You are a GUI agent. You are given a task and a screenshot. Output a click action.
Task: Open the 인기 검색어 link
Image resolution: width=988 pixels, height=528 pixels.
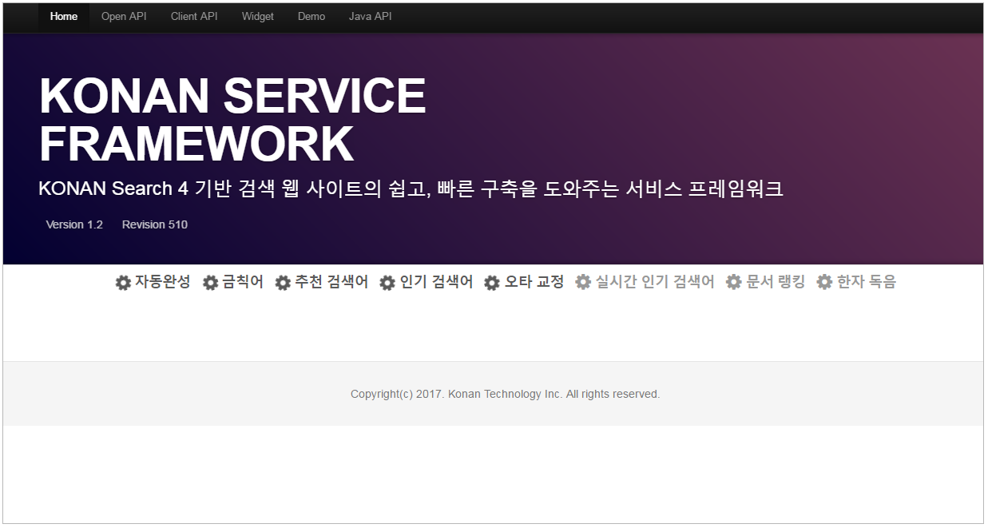coord(436,282)
